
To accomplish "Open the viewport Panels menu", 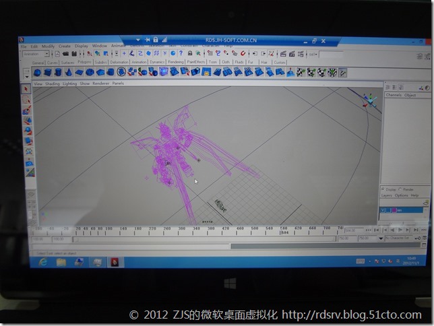I will pyautogui.click(x=118, y=83).
